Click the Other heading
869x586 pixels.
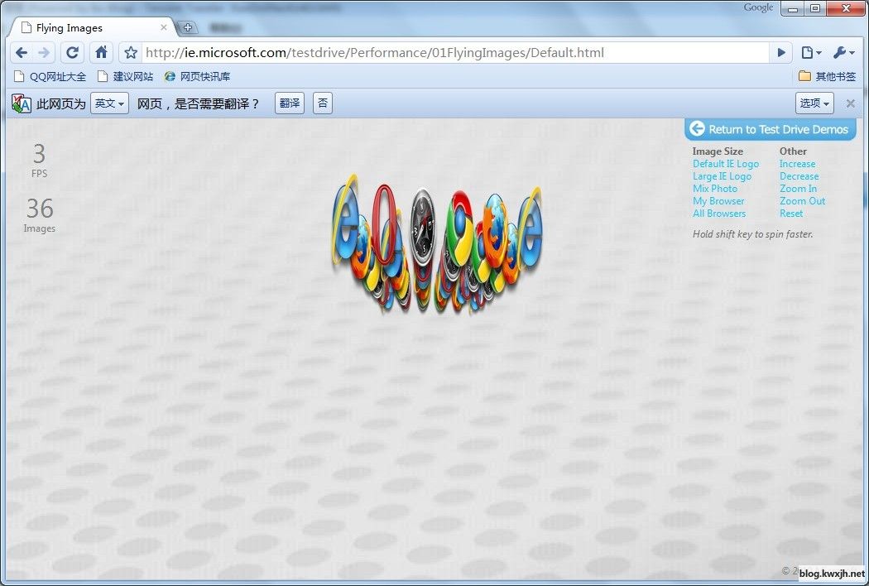793,151
